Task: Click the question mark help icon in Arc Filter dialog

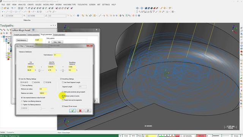Action: (88, 111)
